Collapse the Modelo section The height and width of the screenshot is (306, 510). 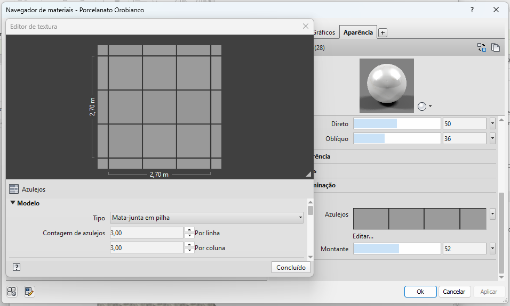[13, 203]
